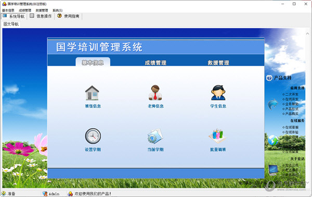Click the 老师信息 label link

[155, 106]
